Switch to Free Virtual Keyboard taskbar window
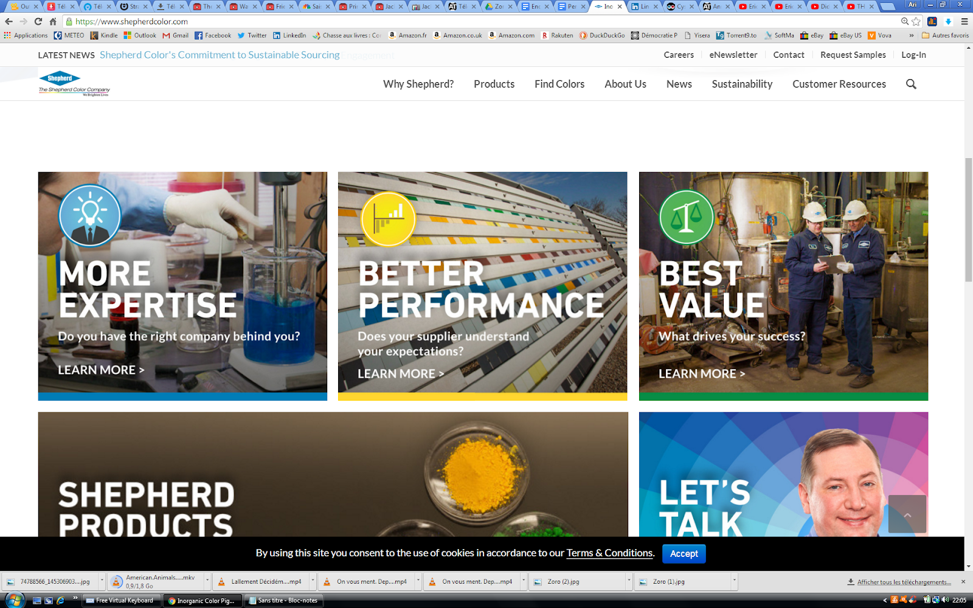The height and width of the screenshot is (608, 973). pyautogui.click(x=121, y=600)
